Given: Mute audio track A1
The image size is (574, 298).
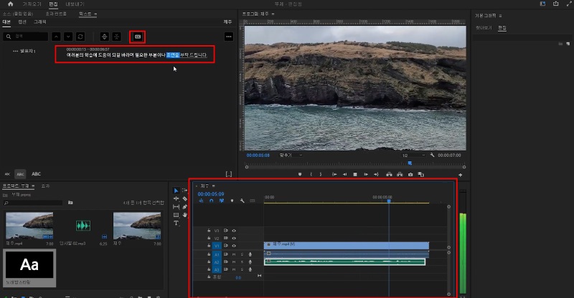Looking at the screenshot, I should tap(234, 254).
